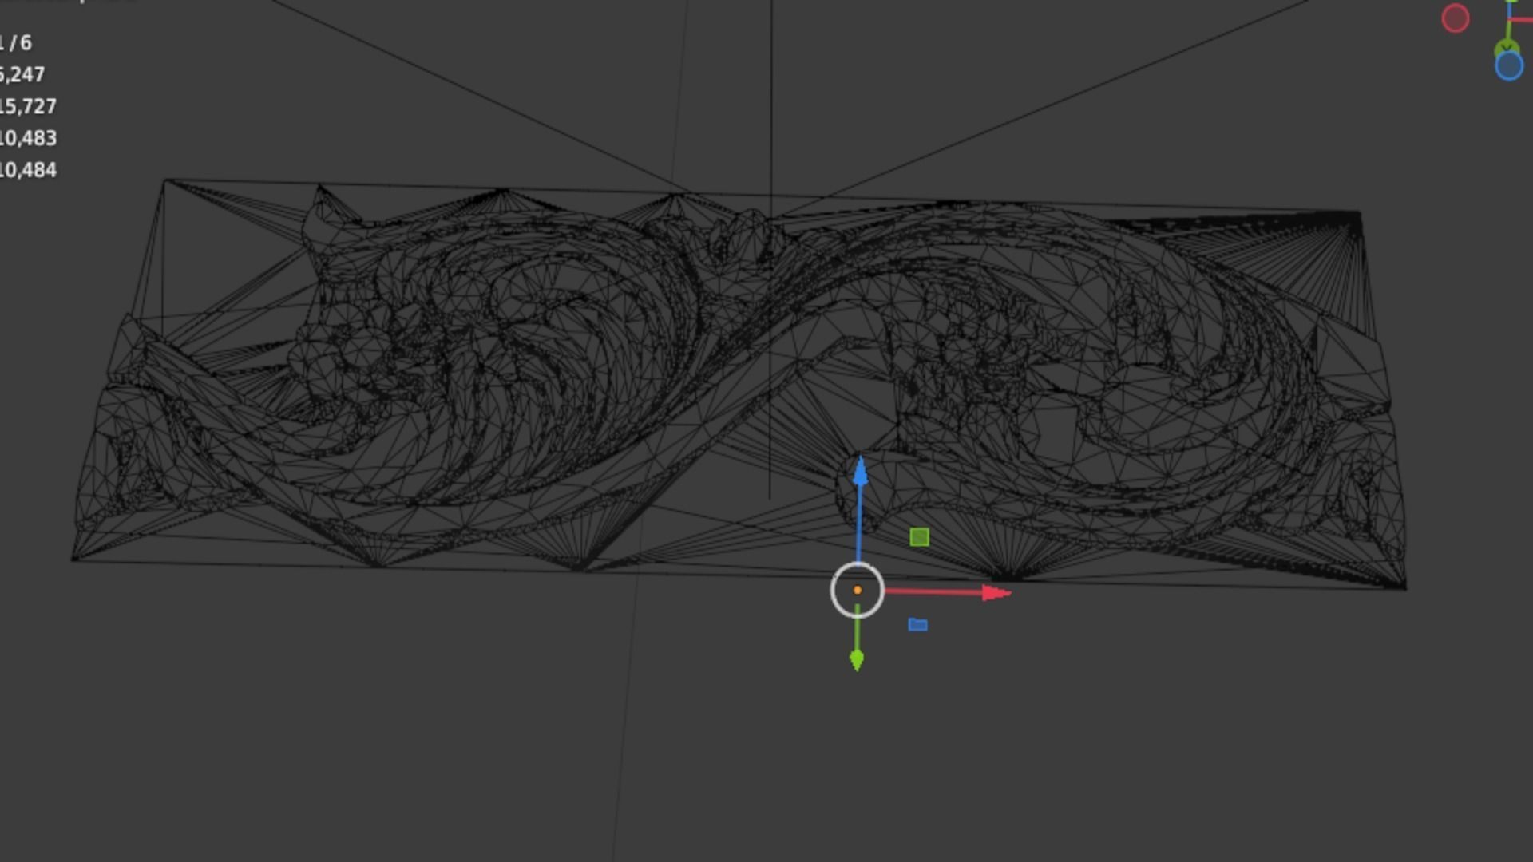This screenshot has width=1533, height=862.
Task: Click the orange object origin dot
Action: point(858,591)
